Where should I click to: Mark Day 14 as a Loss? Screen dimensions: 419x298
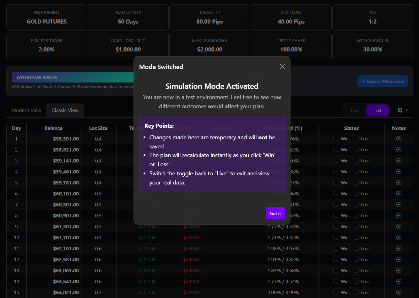coord(356,281)
